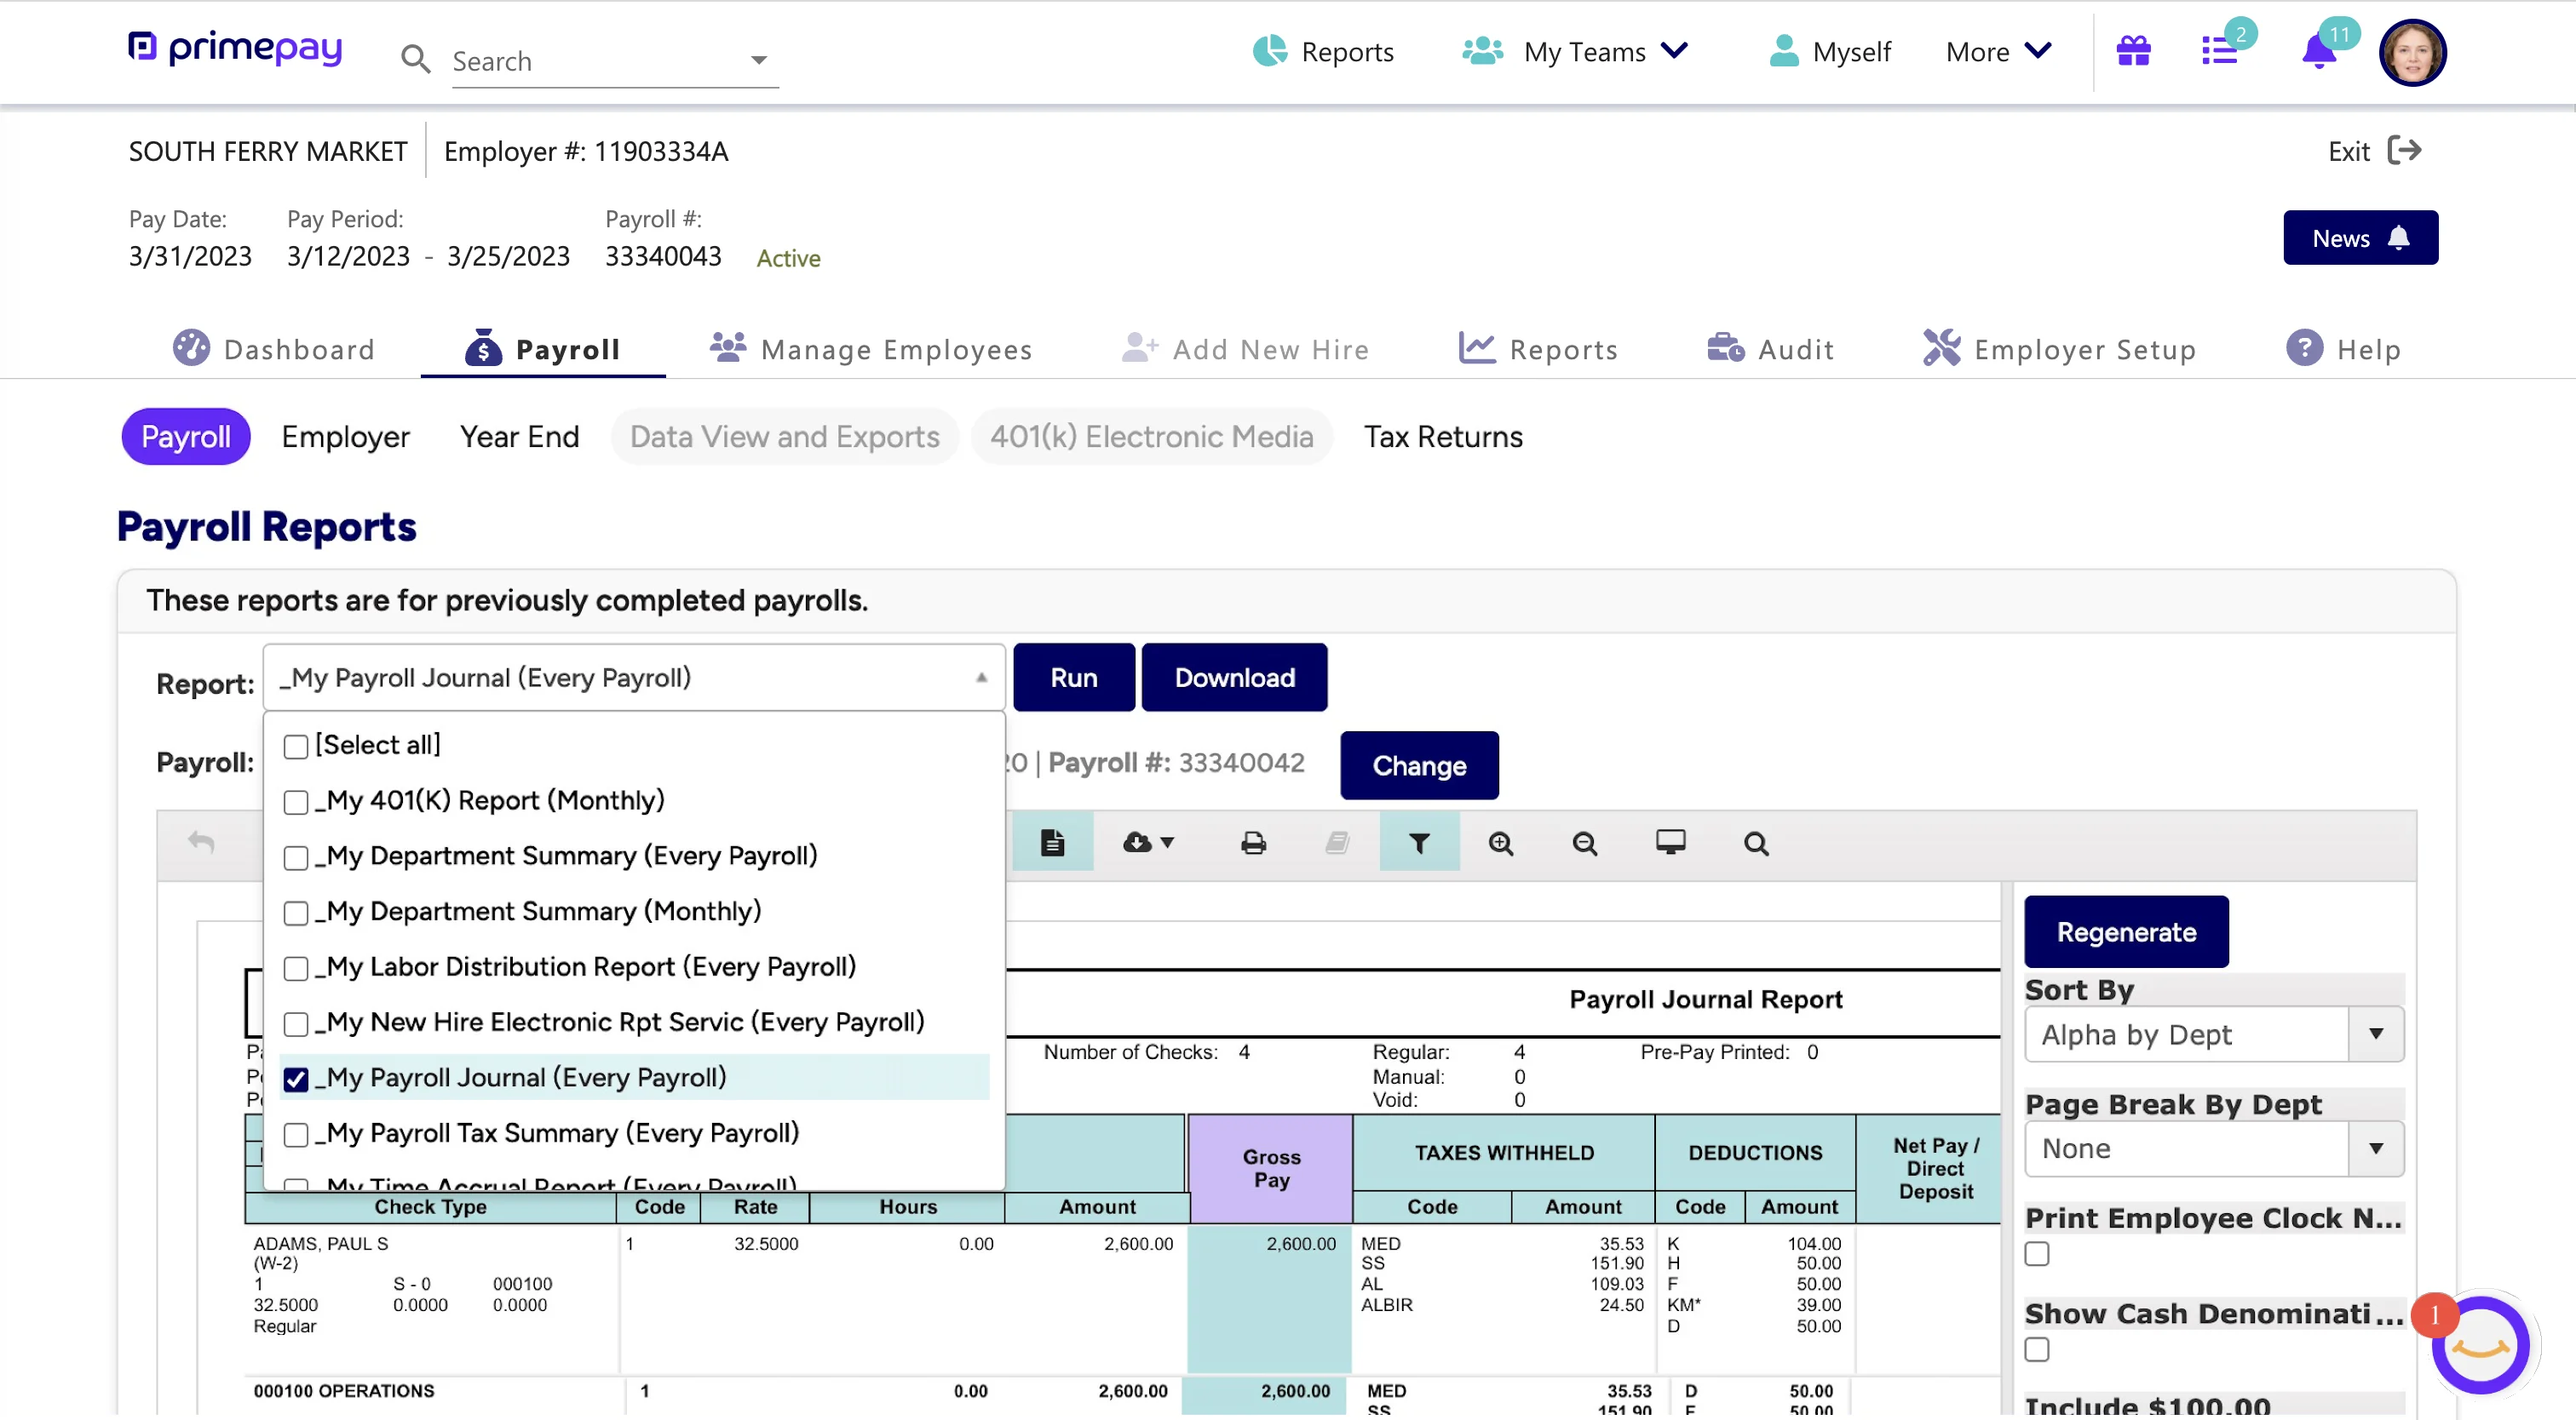Click the Reports chart icon in main nav
The height and width of the screenshot is (1420, 2576).
(1477, 347)
